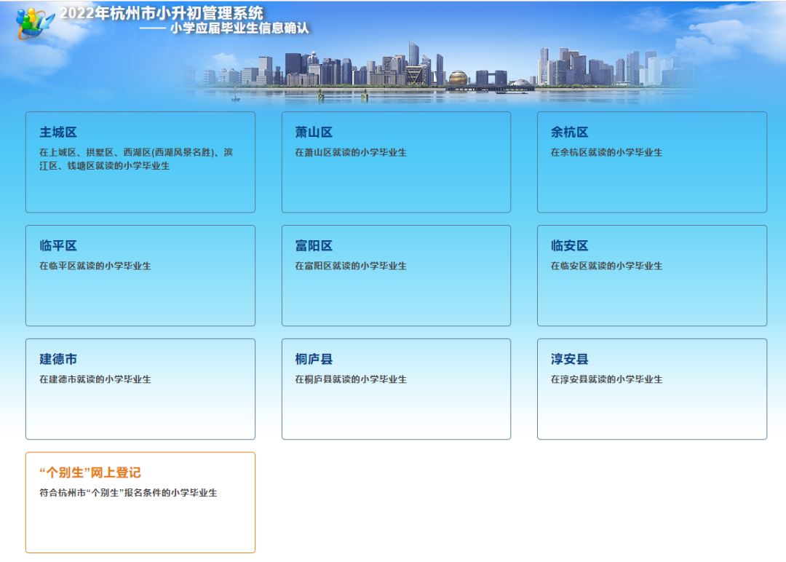Click the 2022年杭州市小升初管理系统 title
This screenshot has width=786, height=562.
162,13
